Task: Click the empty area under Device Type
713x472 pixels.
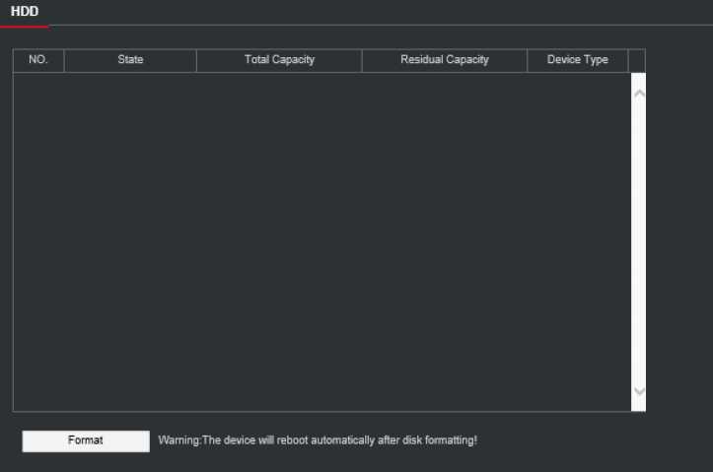Action: tap(577, 197)
